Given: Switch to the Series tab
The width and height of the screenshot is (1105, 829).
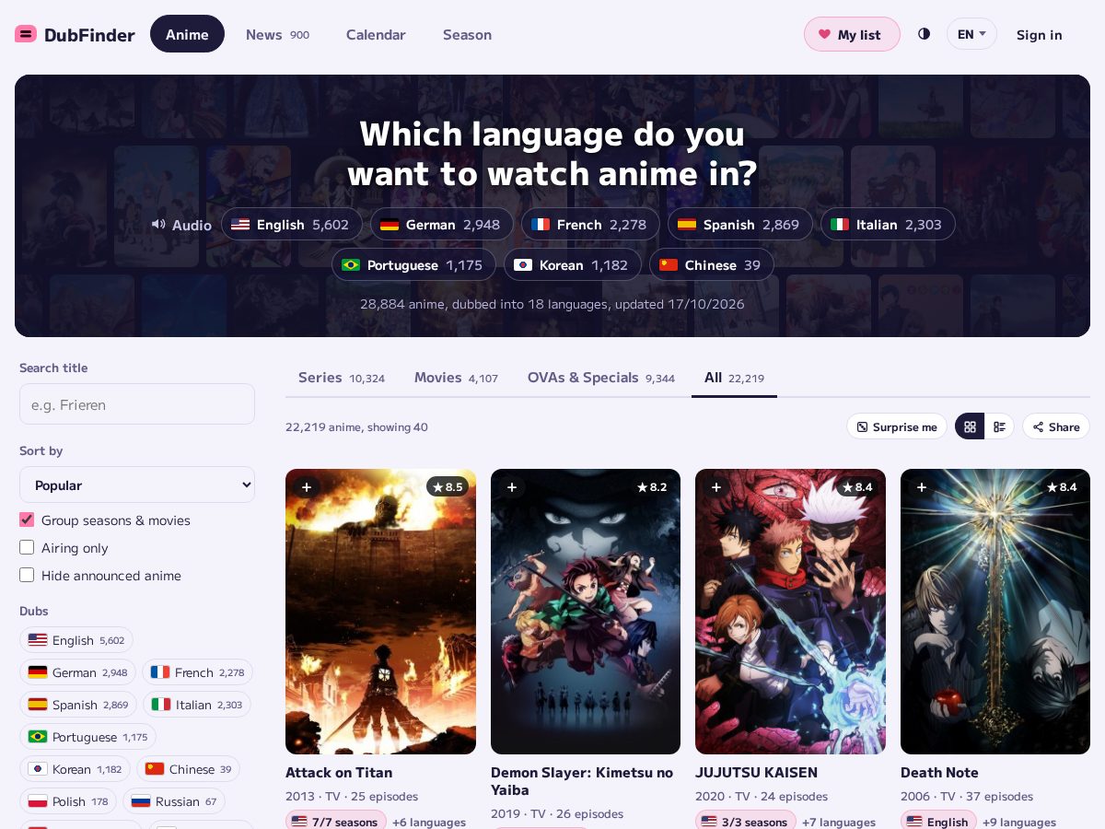Looking at the screenshot, I should click(342, 378).
